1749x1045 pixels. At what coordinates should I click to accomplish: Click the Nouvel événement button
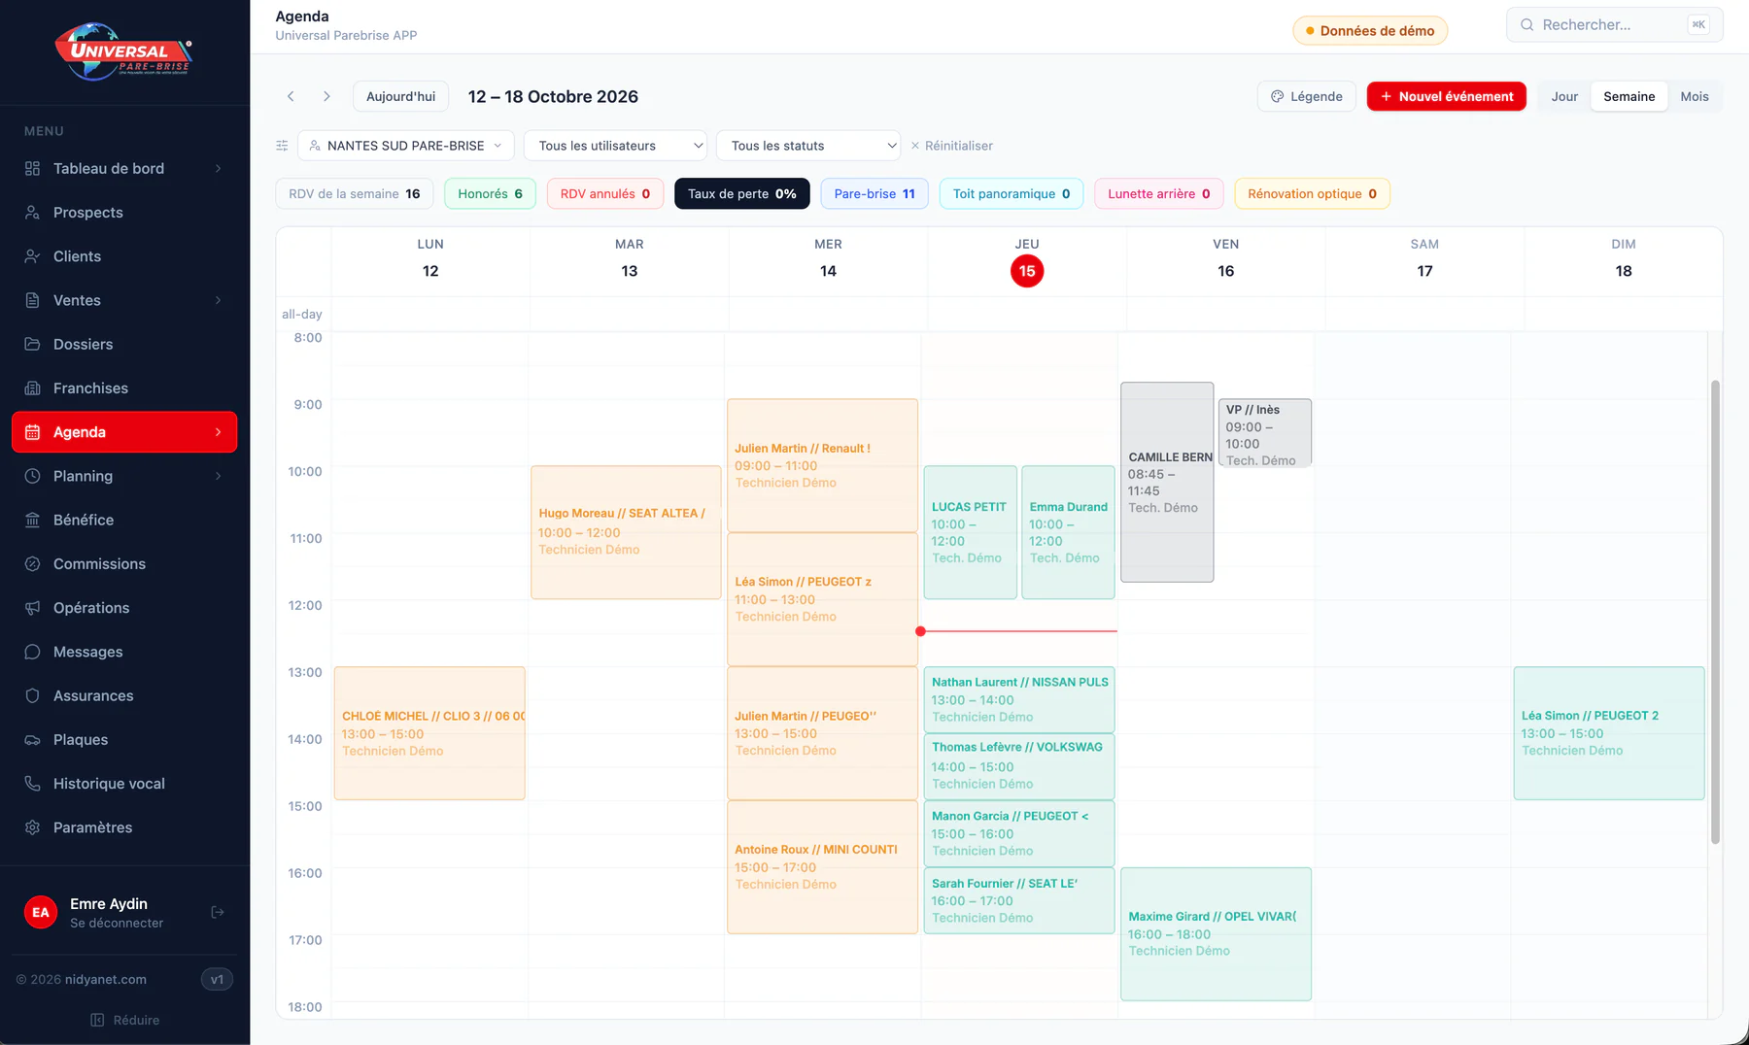(1447, 96)
